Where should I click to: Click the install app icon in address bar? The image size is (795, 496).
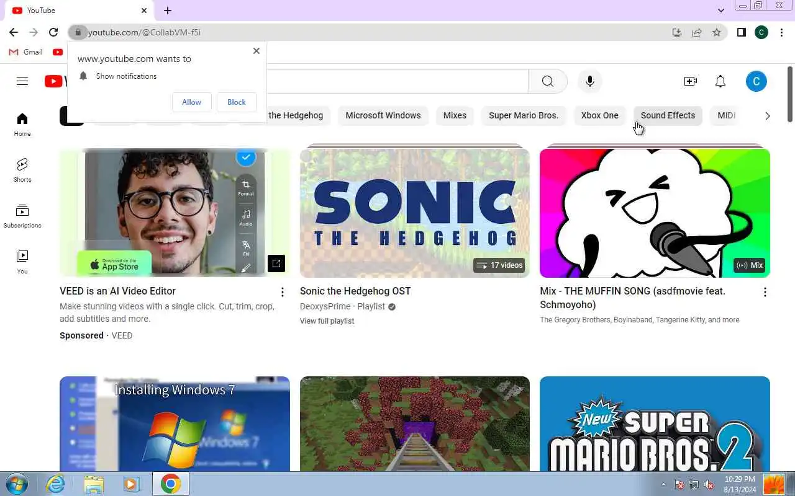pos(677,32)
